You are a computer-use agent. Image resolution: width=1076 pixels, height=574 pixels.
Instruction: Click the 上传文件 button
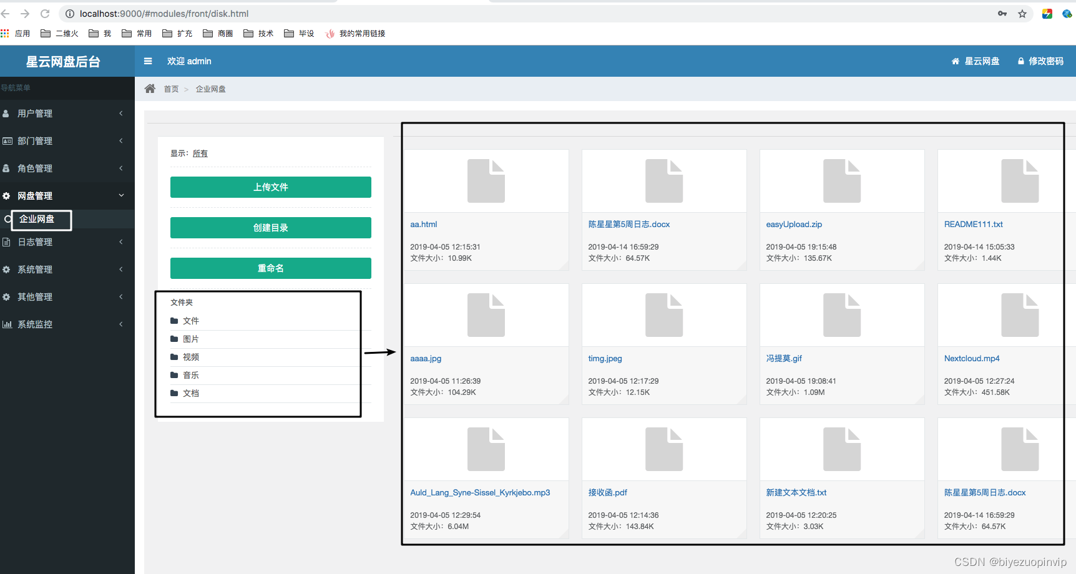[x=271, y=187]
